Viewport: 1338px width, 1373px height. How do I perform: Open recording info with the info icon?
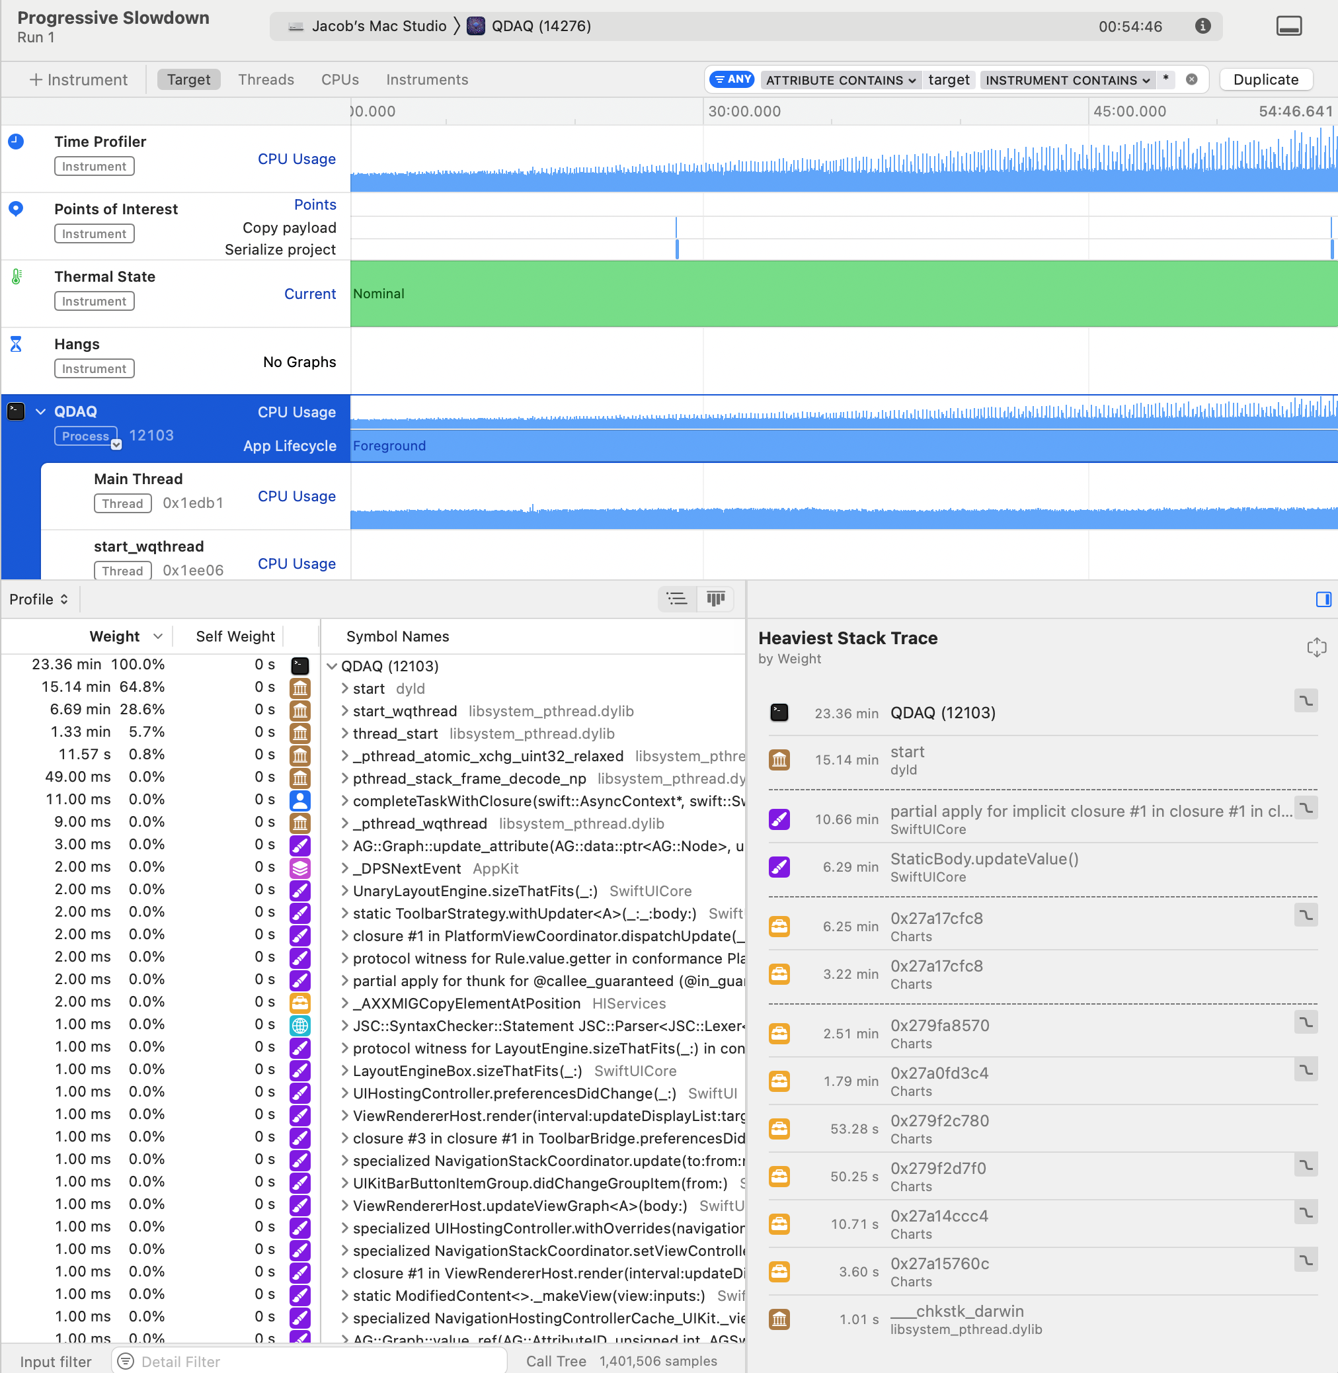coord(1202,26)
